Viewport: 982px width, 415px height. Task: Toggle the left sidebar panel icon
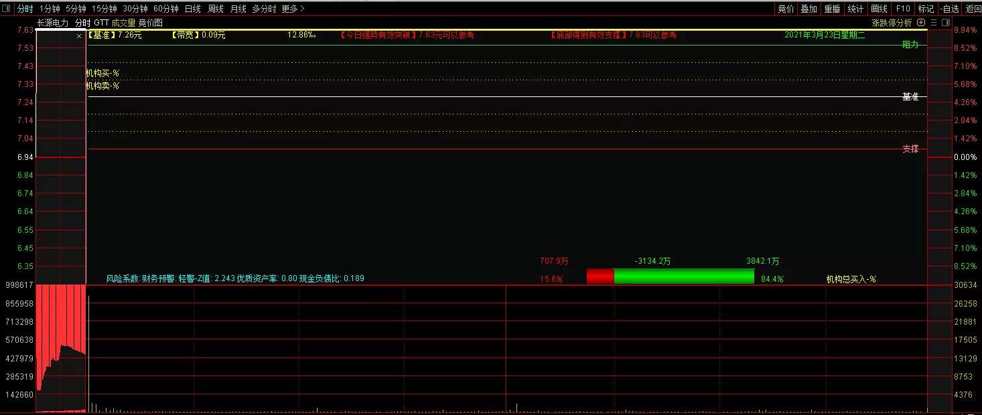click(6, 9)
